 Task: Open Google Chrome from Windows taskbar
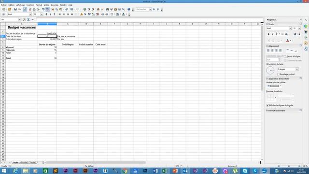[125, 171]
